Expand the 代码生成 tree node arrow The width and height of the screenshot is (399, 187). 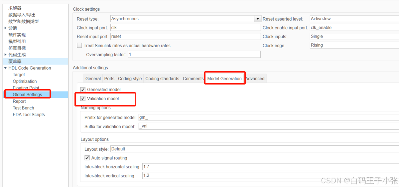point(5,55)
